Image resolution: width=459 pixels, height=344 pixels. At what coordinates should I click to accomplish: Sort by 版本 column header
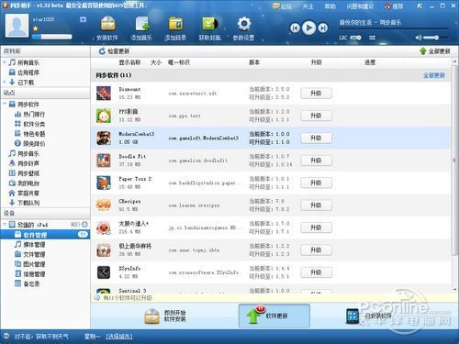point(254,62)
